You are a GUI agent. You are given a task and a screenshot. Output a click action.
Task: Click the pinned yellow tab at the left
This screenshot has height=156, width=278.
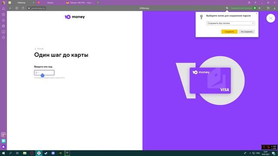tap(10, 3)
